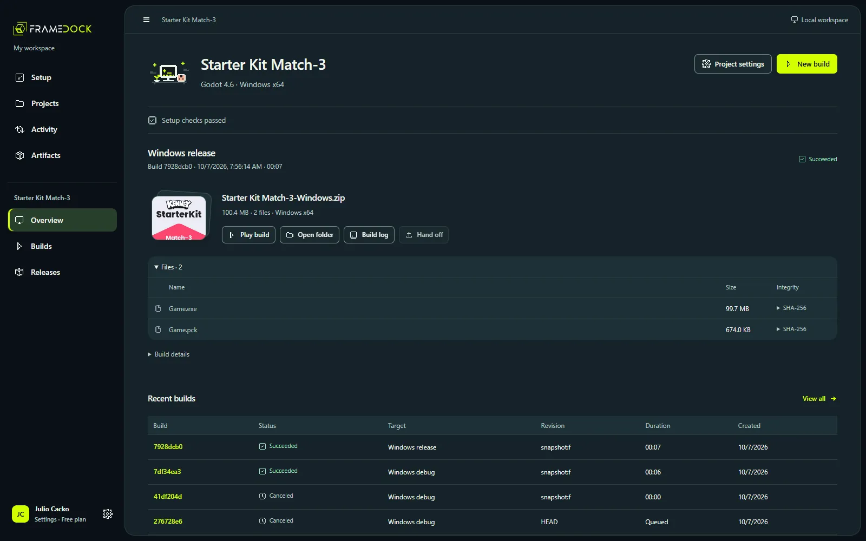Open build 41df204d

click(x=168, y=497)
